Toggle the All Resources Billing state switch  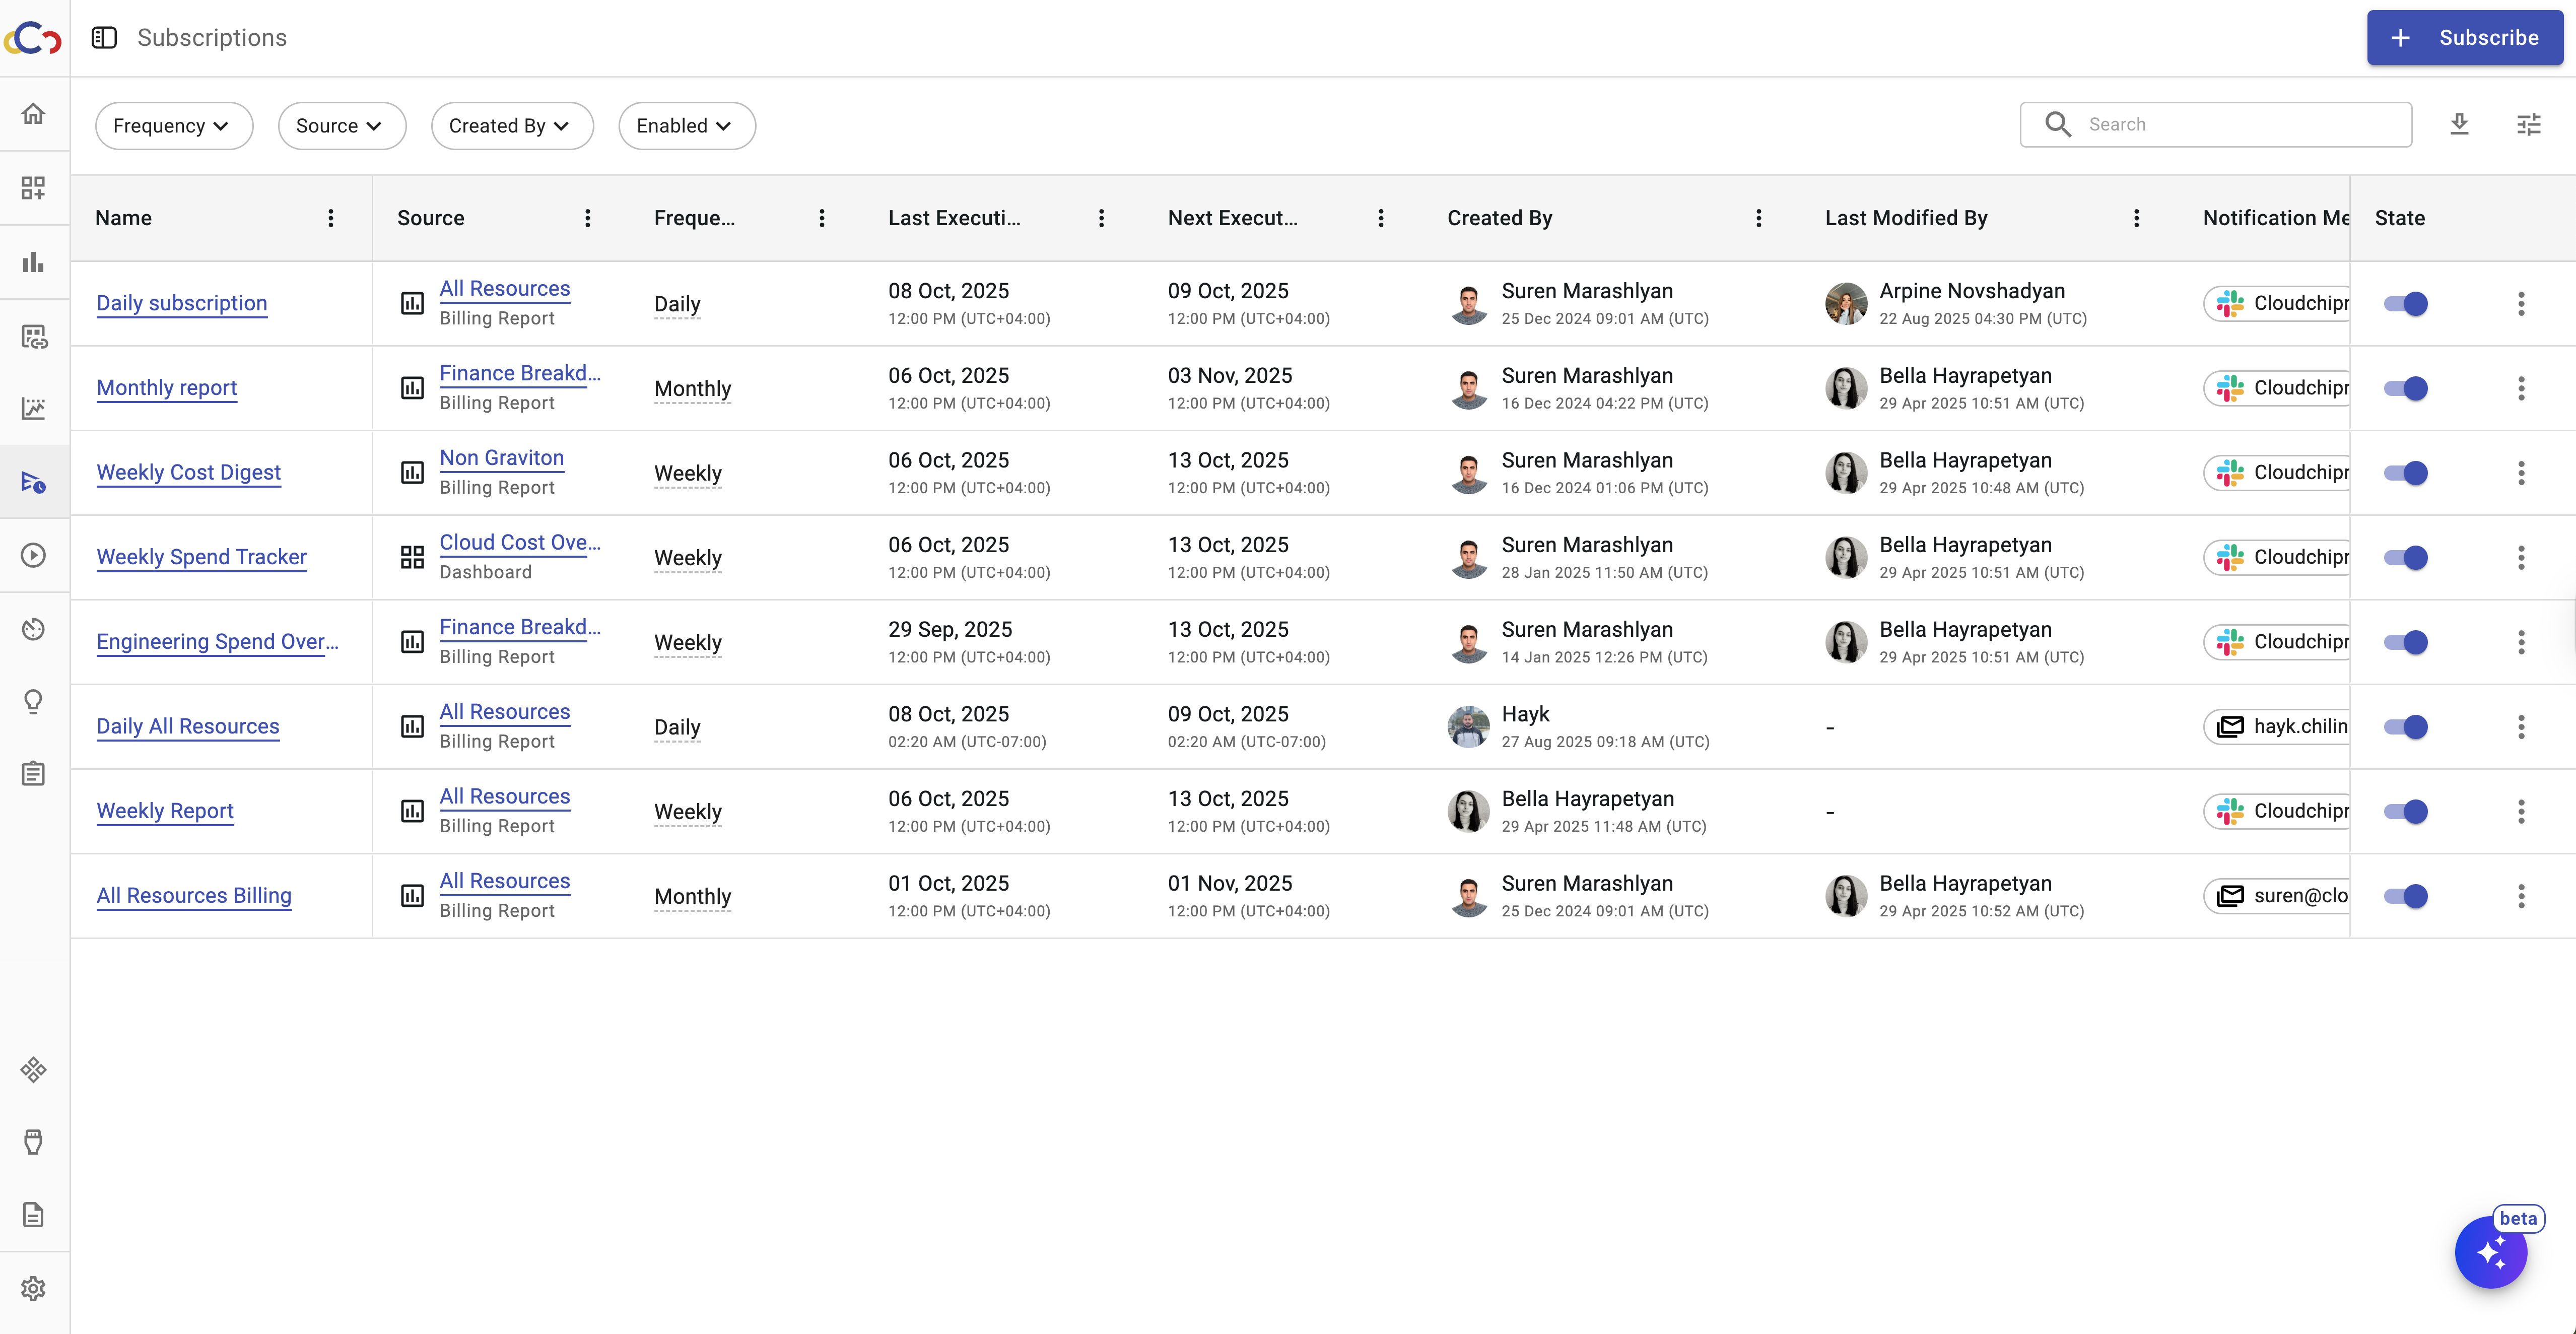[x=2405, y=896]
